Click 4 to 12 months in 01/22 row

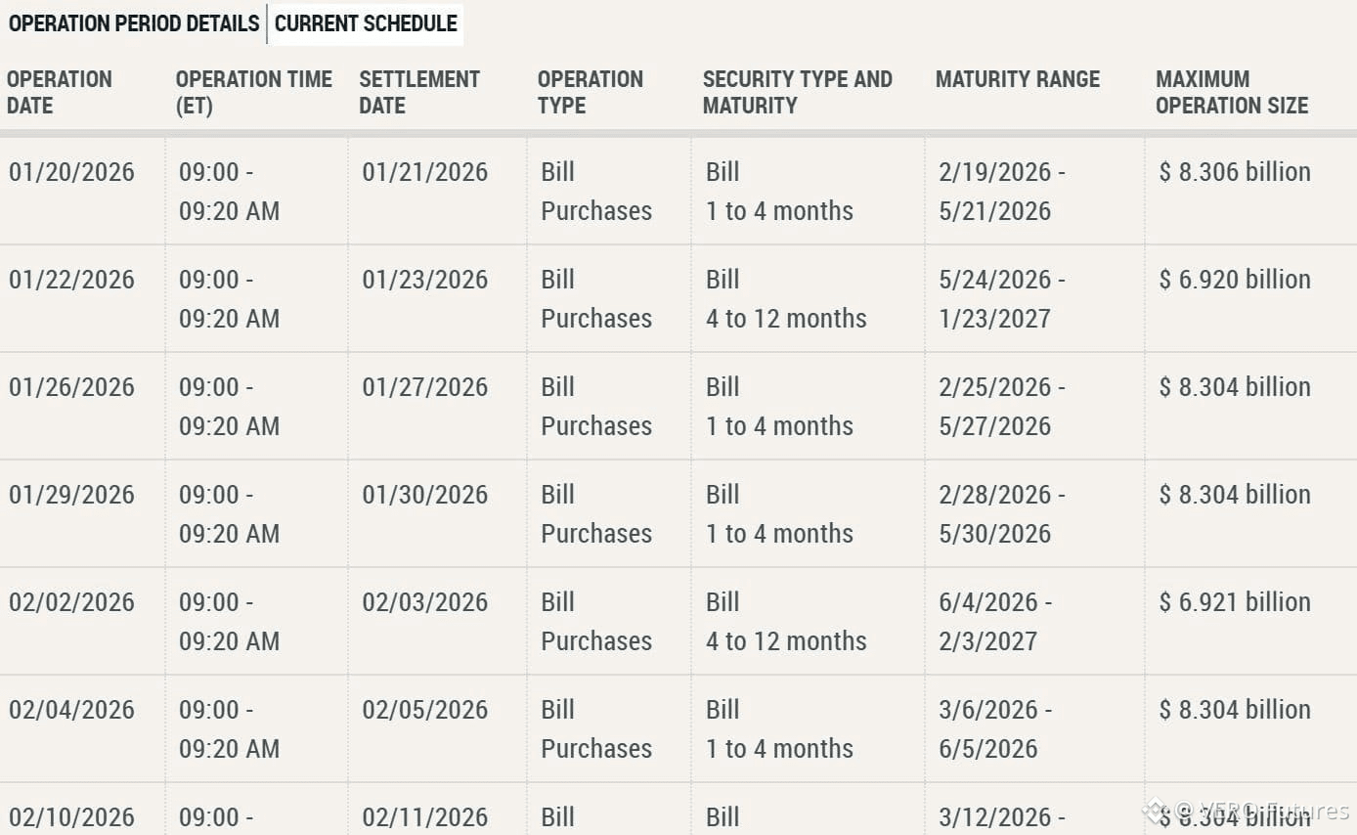pyautogui.click(x=786, y=319)
